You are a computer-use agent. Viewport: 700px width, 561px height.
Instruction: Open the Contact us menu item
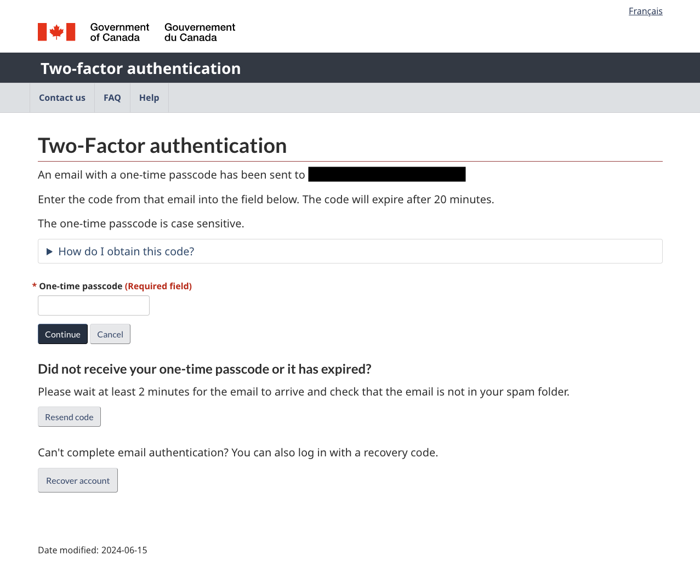62,98
